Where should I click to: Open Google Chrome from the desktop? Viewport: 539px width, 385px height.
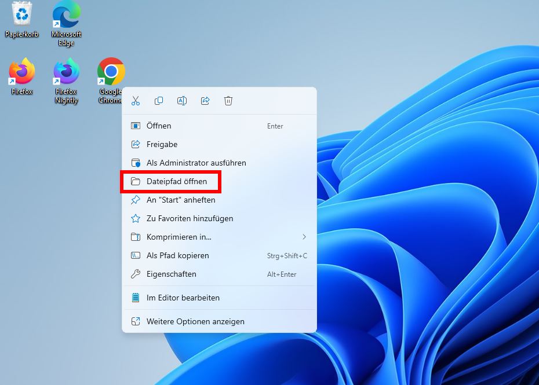pyautogui.click(x=110, y=69)
